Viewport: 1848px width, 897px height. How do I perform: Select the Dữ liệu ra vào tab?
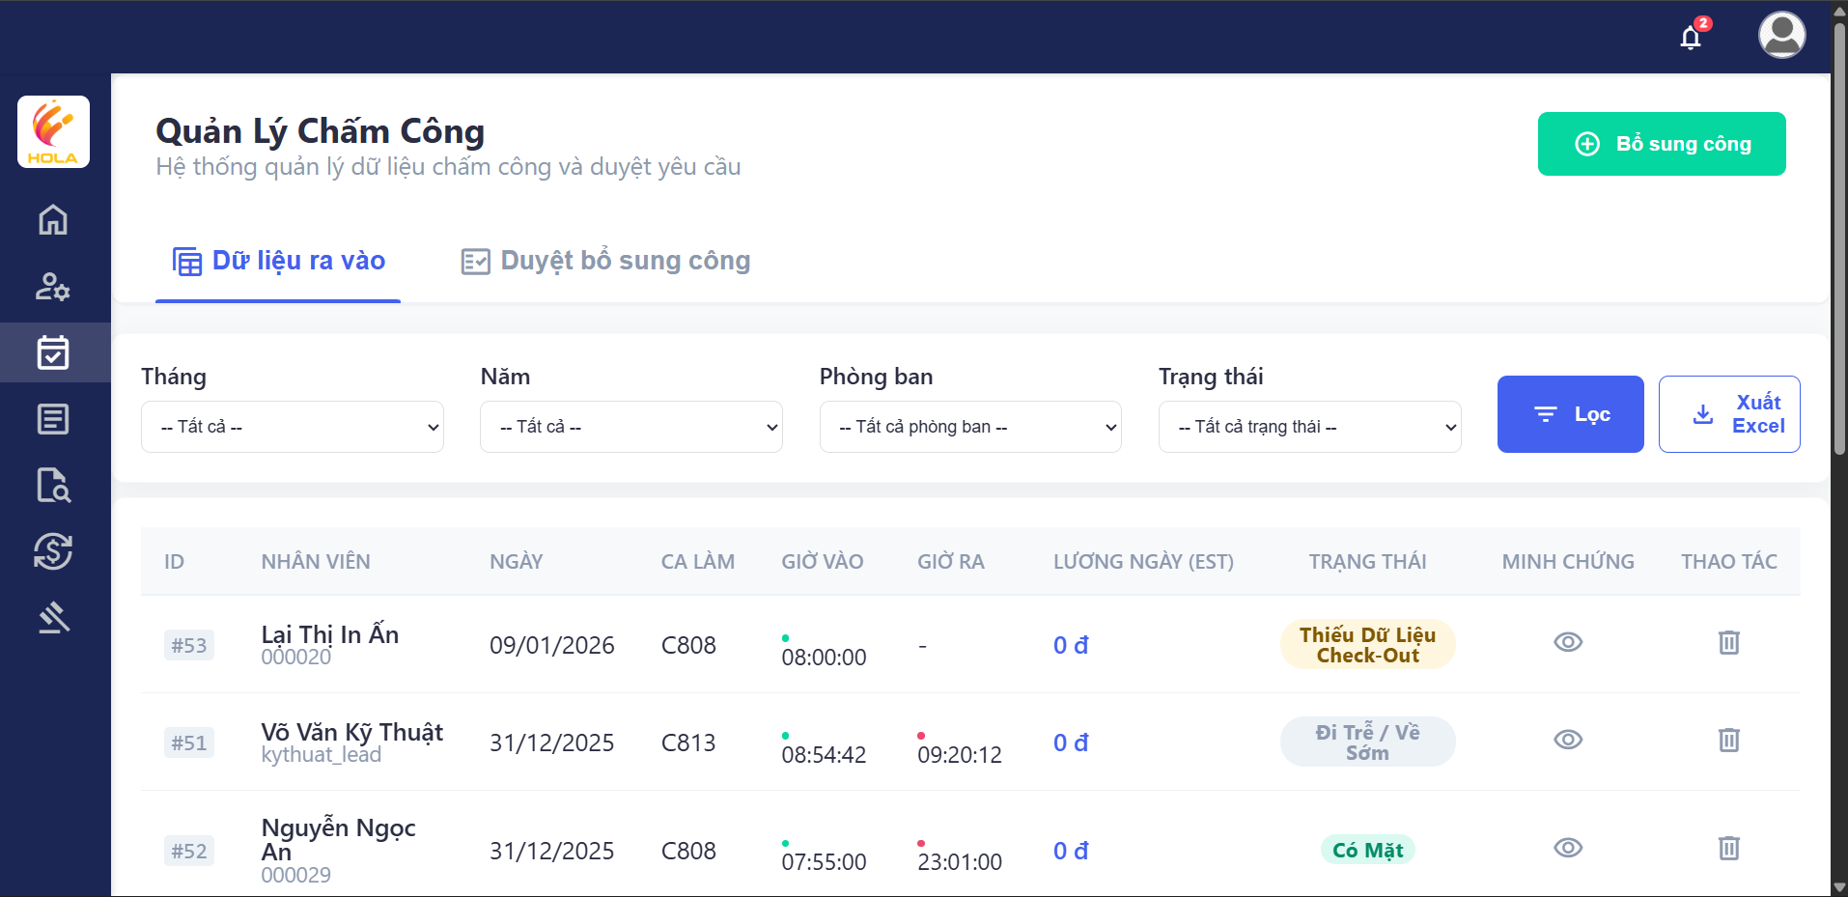point(279,261)
